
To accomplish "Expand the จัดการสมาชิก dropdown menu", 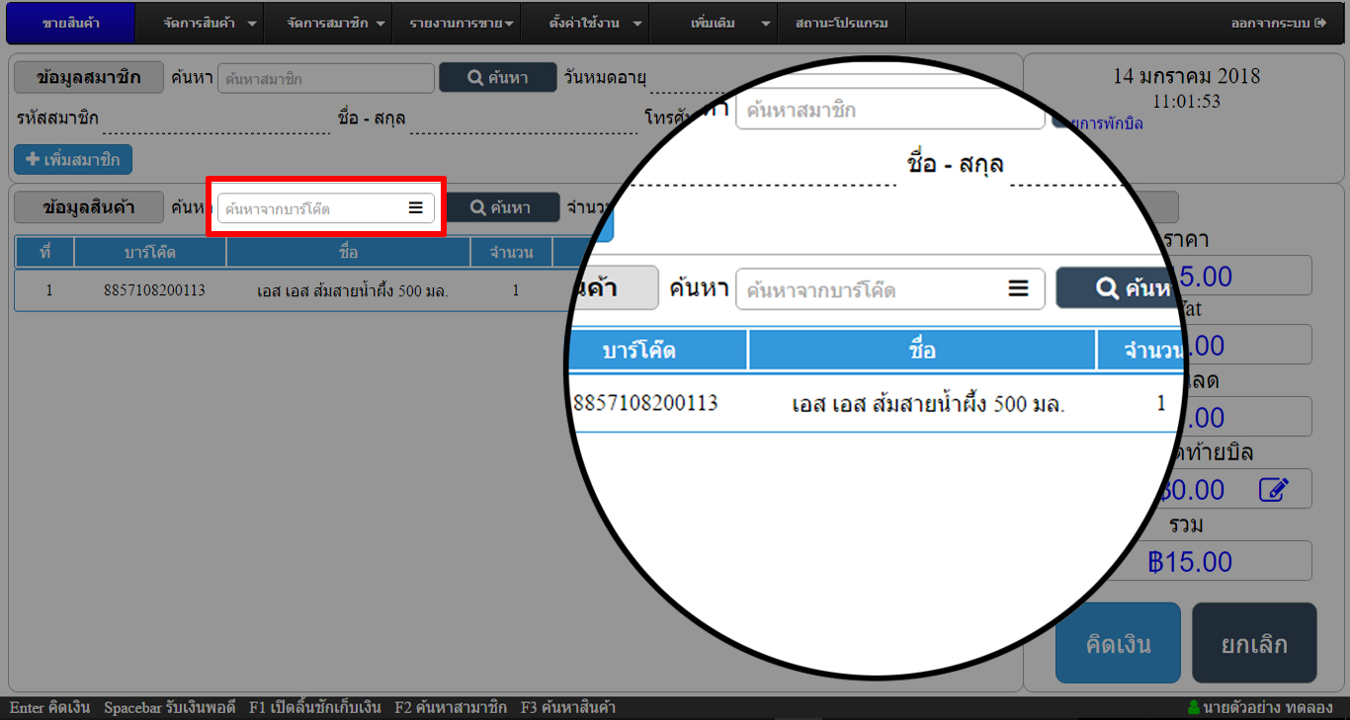I will pyautogui.click(x=336, y=23).
